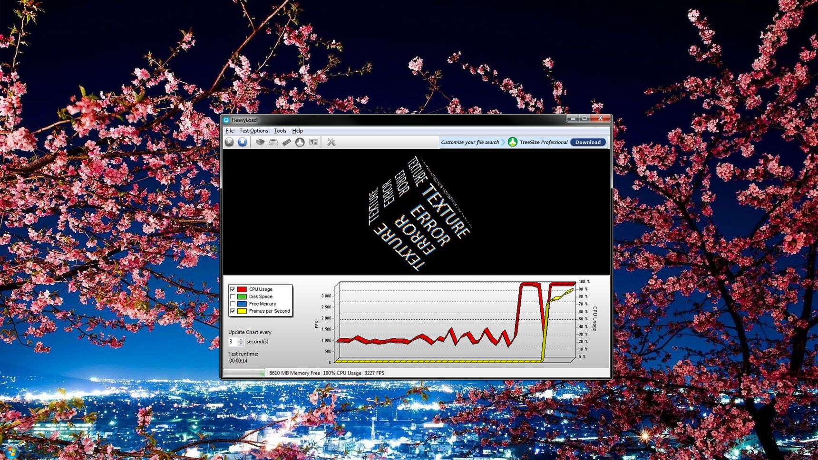The height and width of the screenshot is (460, 818).
Task: Open the Test Options menu
Action: click(253, 131)
